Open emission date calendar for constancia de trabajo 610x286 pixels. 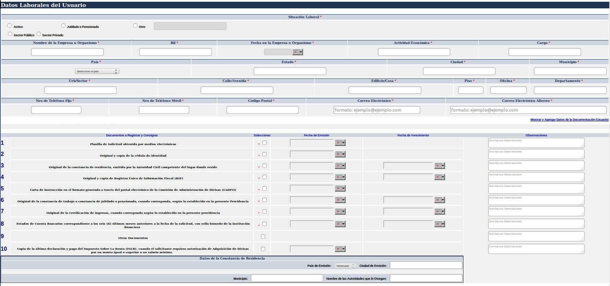(340, 200)
